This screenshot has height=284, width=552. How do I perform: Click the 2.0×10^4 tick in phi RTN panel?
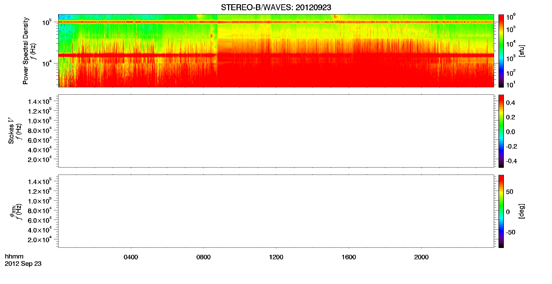40,239
